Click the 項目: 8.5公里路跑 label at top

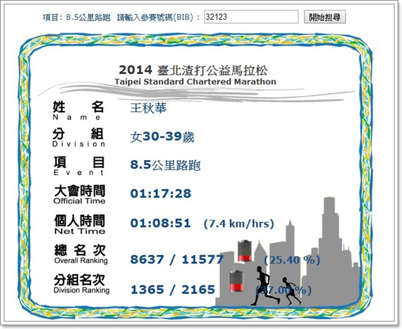coord(77,17)
